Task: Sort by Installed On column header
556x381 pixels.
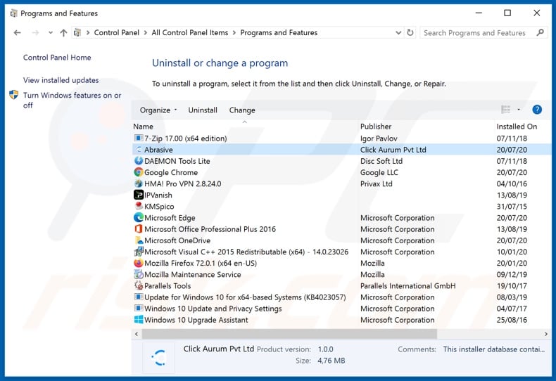Action: pyautogui.click(x=517, y=127)
